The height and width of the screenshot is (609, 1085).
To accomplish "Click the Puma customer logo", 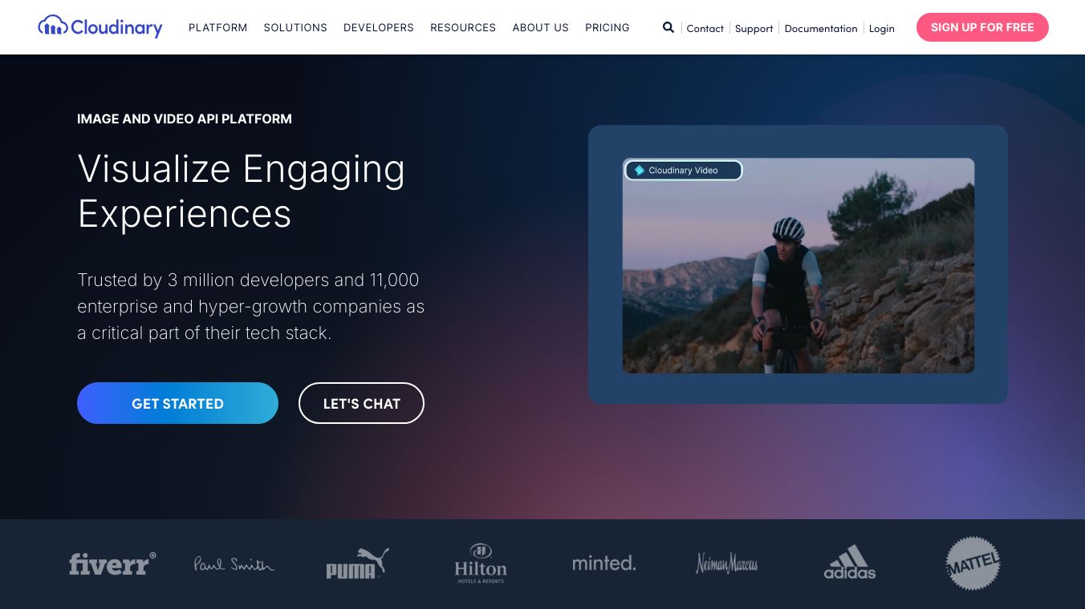I will pyautogui.click(x=357, y=563).
